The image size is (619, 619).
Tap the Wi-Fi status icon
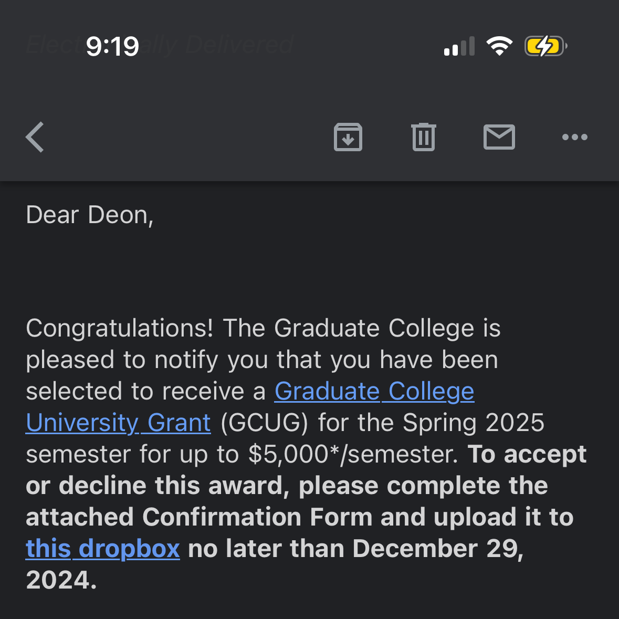click(x=499, y=46)
